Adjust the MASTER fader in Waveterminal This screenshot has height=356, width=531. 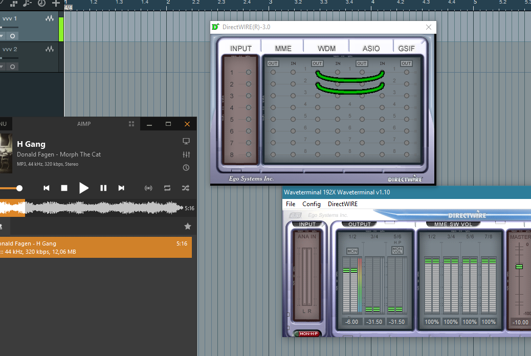tap(519, 267)
